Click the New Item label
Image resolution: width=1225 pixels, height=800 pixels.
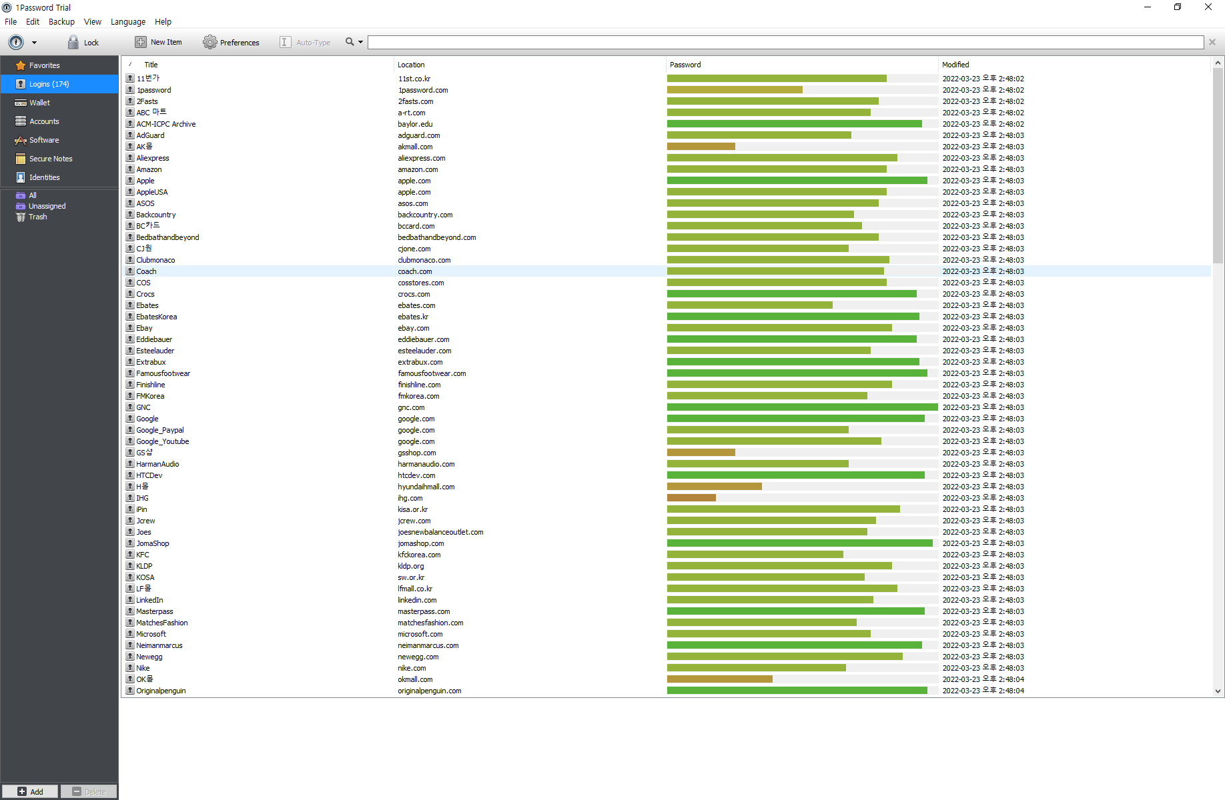point(166,42)
